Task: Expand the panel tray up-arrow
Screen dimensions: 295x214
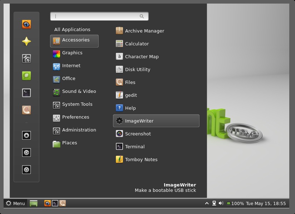Action: [x=207, y=203]
